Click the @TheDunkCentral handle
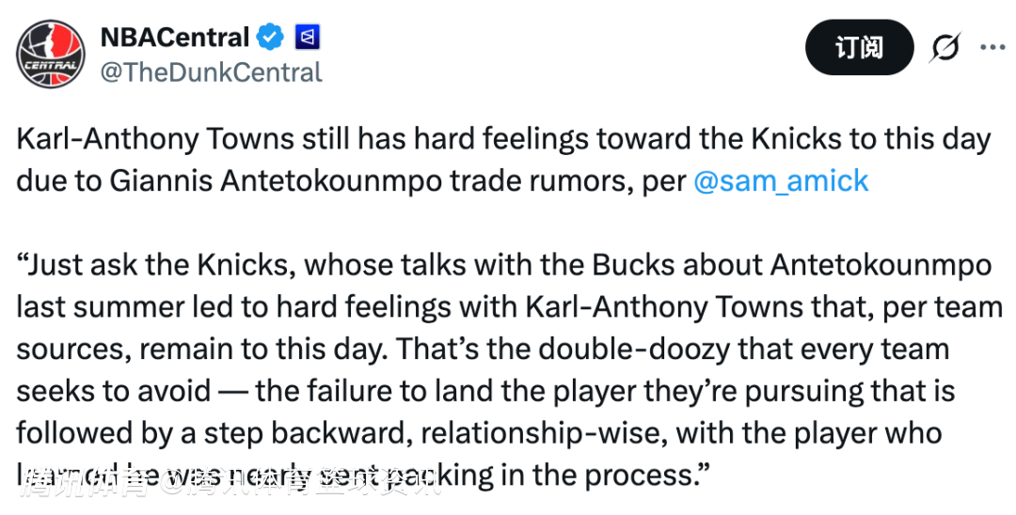Screen dimensions: 1016x515 (x=211, y=71)
